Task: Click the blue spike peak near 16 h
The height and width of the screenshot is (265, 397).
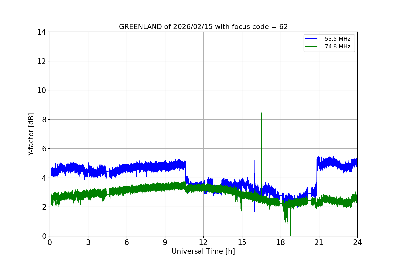Action: 255,161
